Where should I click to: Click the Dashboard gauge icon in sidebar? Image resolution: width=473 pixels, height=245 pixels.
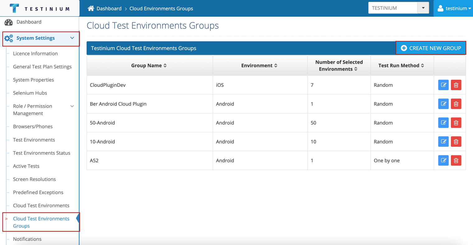[9, 22]
